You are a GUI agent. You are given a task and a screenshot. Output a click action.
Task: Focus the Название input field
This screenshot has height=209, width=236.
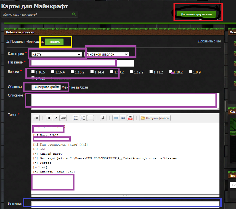coord(83,63)
